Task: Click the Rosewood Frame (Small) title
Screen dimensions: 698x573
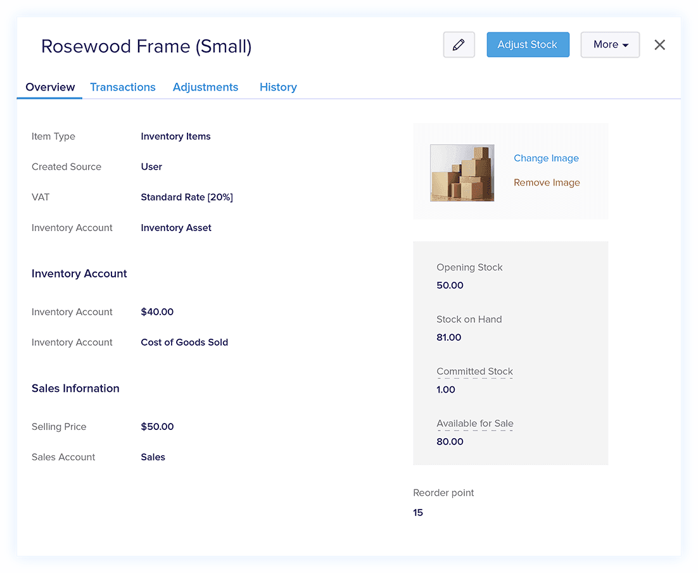Action: tap(146, 46)
